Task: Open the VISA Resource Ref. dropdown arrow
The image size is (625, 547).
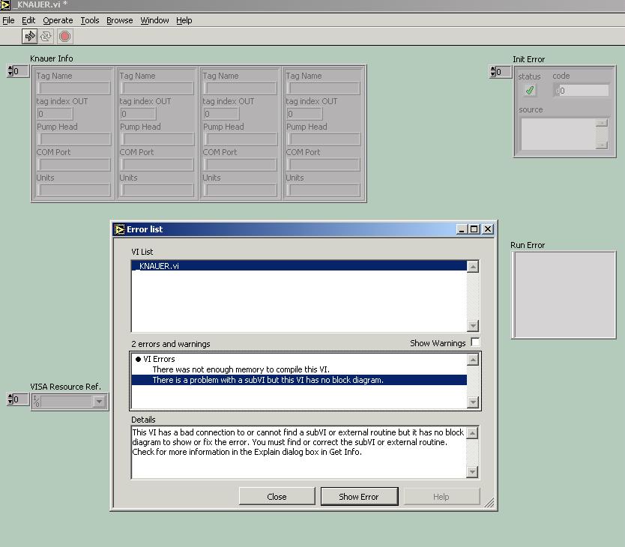Action: click(x=99, y=401)
